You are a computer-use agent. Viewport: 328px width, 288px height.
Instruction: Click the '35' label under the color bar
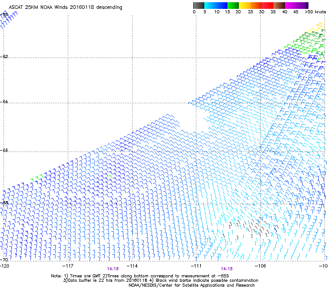pyautogui.click(x=273, y=12)
